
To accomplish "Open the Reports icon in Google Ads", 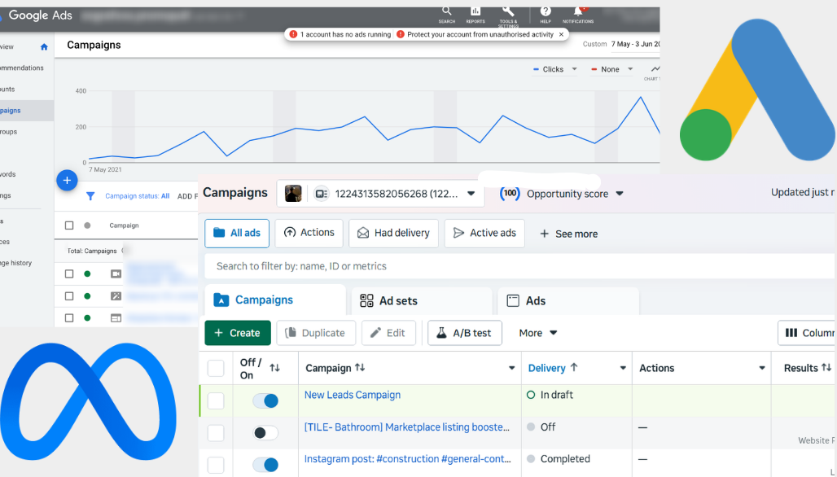I will pyautogui.click(x=475, y=11).
